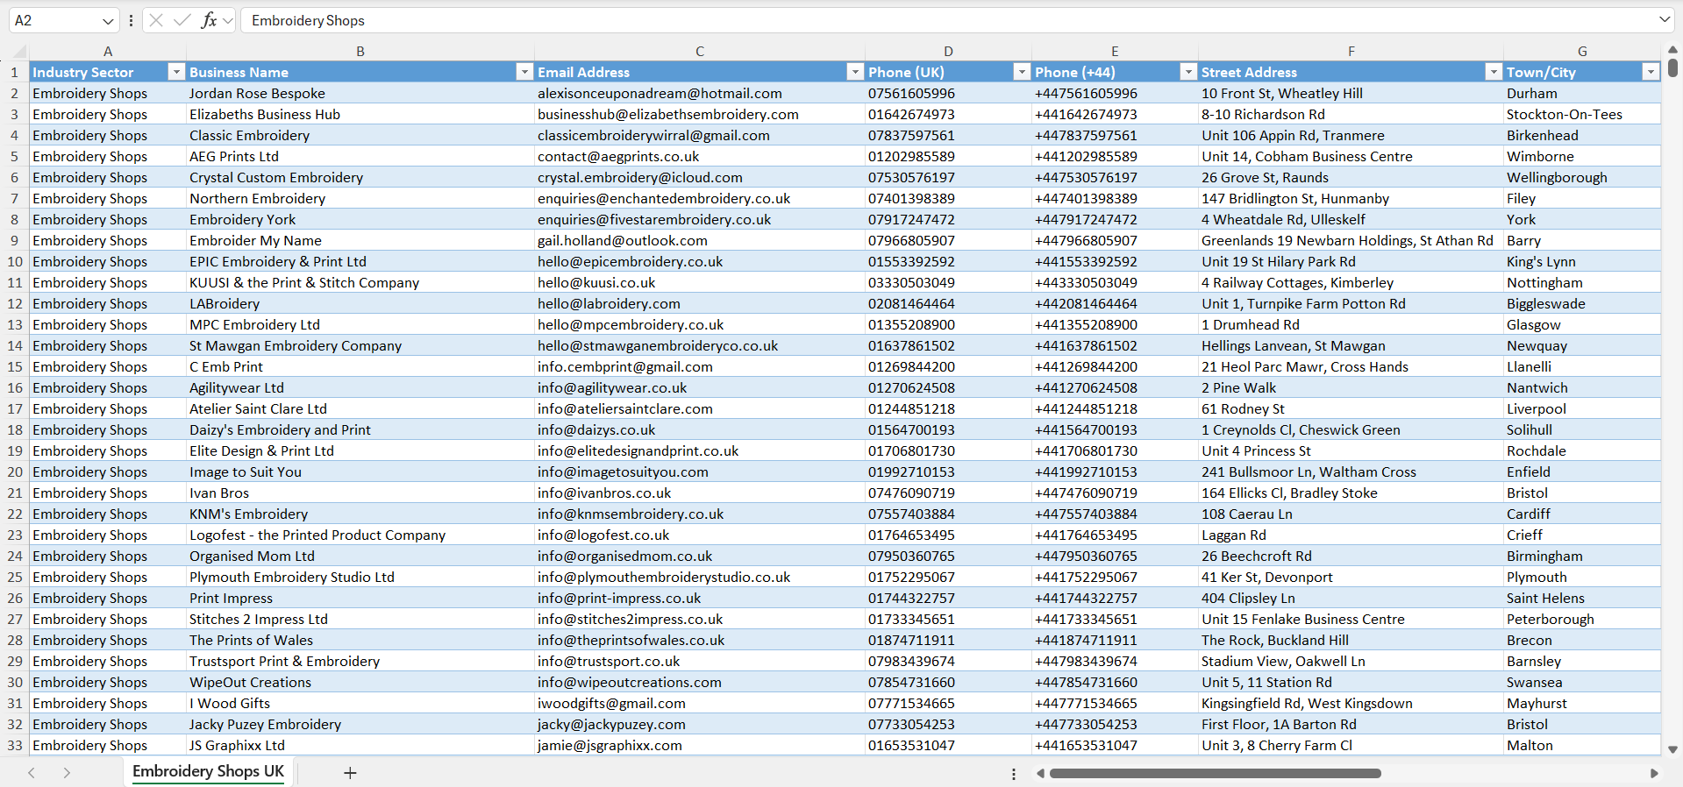Go to next sheet arrow
The width and height of the screenshot is (1683, 787).
click(67, 772)
